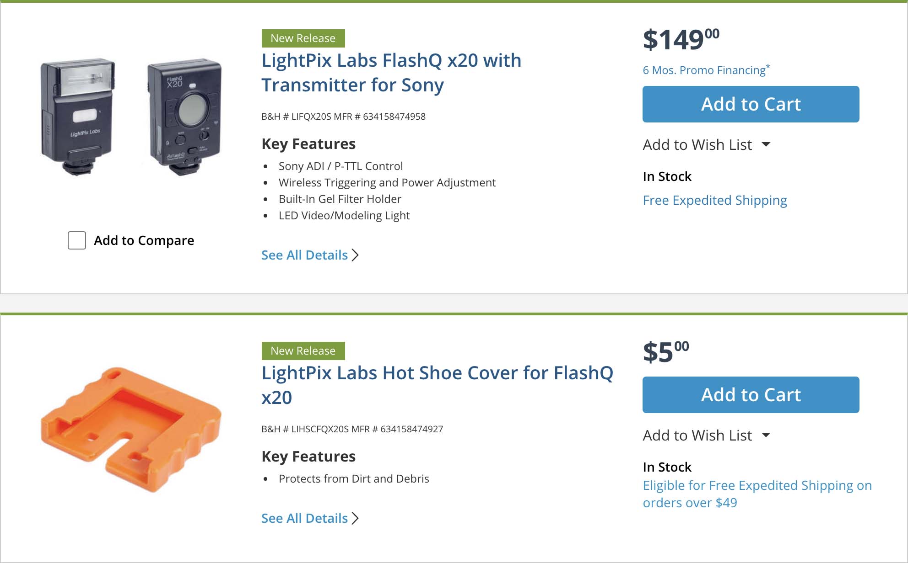Click chevron next to first See All Details
The width and height of the screenshot is (908, 563).
point(355,255)
